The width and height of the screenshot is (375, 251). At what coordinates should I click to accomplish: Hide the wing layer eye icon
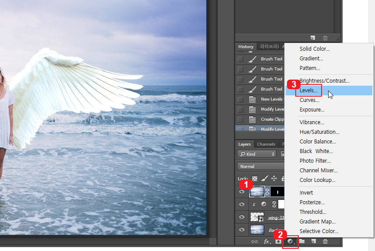click(x=242, y=217)
